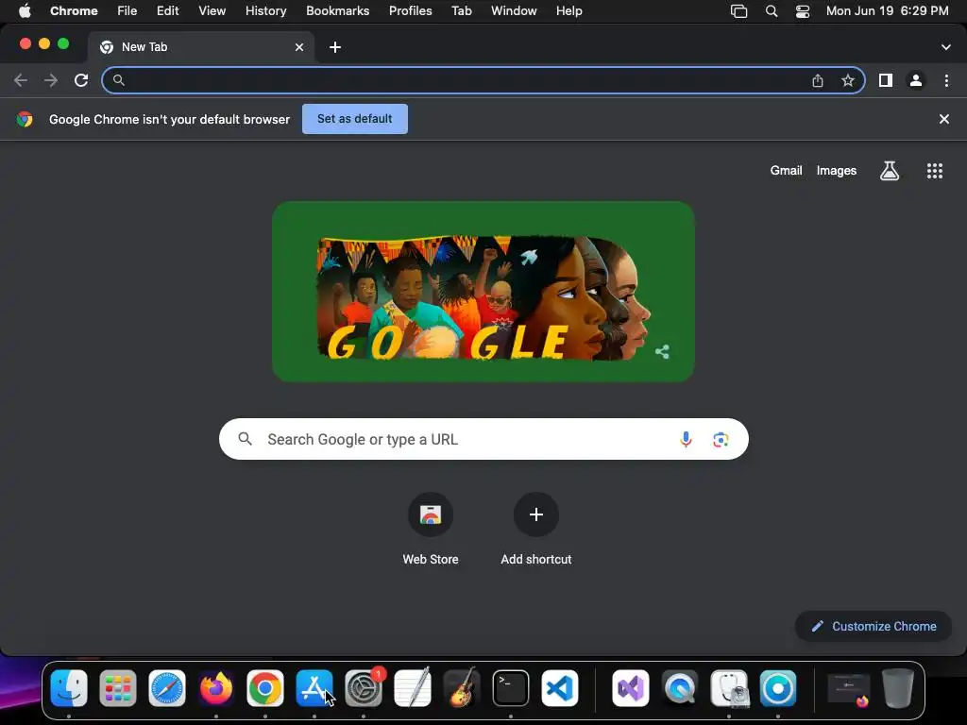The height and width of the screenshot is (725, 967).
Task: Open QuickTime Player from the Dock
Action: tap(680, 688)
